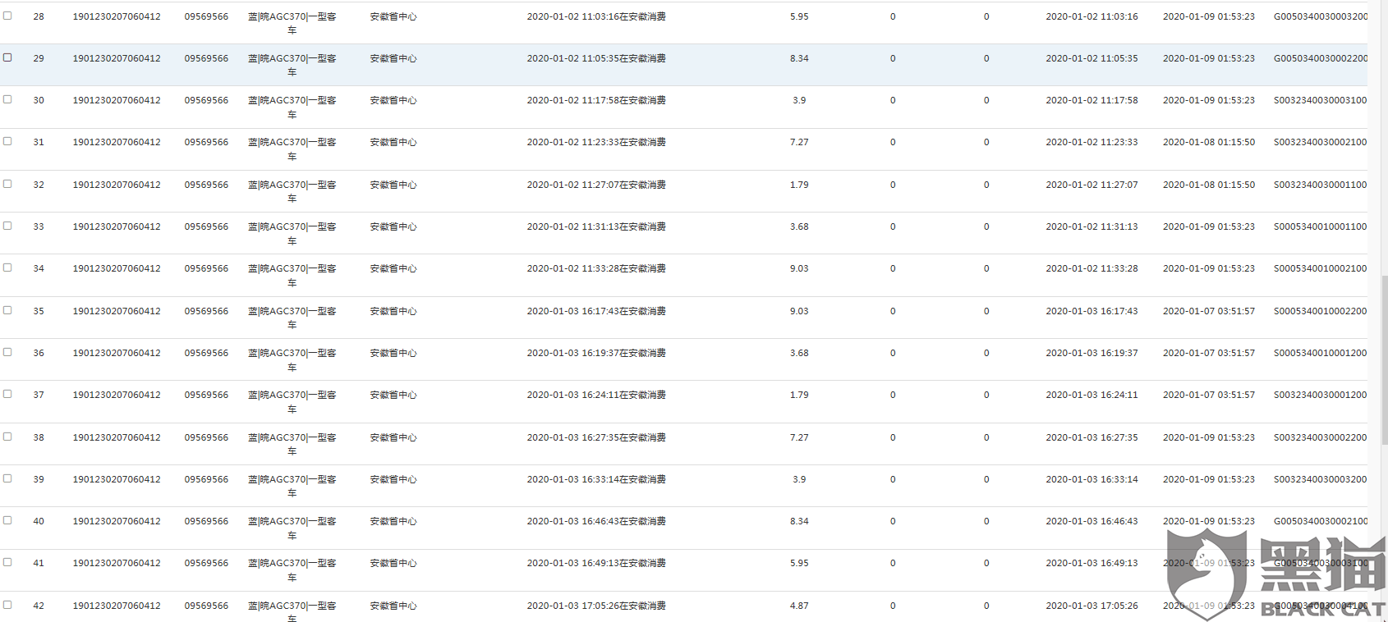Select the time 2020-01-09 01:53:23 in row 34
This screenshot has width=1388, height=622.
(x=1209, y=268)
